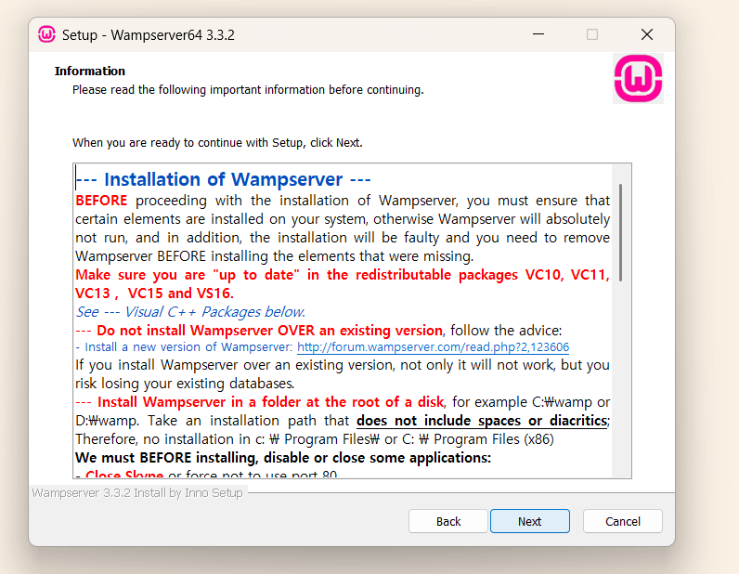The height and width of the screenshot is (574, 739).
Task: Click the 'VC13 , VC15 and VS16.' text
Action: tap(155, 294)
